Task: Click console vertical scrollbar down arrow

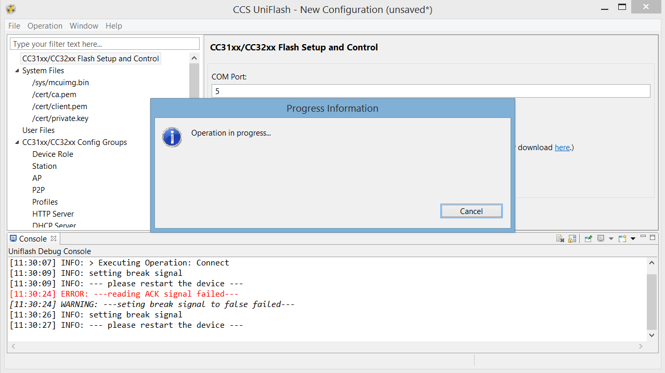Action: tap(652, 336)
